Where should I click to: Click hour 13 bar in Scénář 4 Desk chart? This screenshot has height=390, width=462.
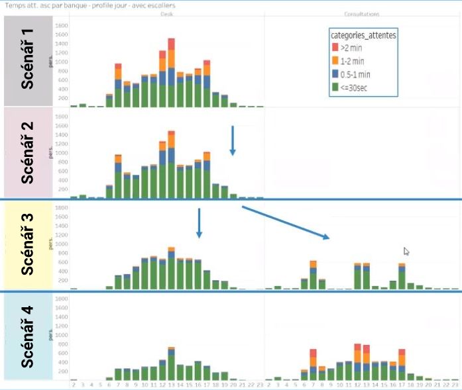tap(171, 366)
